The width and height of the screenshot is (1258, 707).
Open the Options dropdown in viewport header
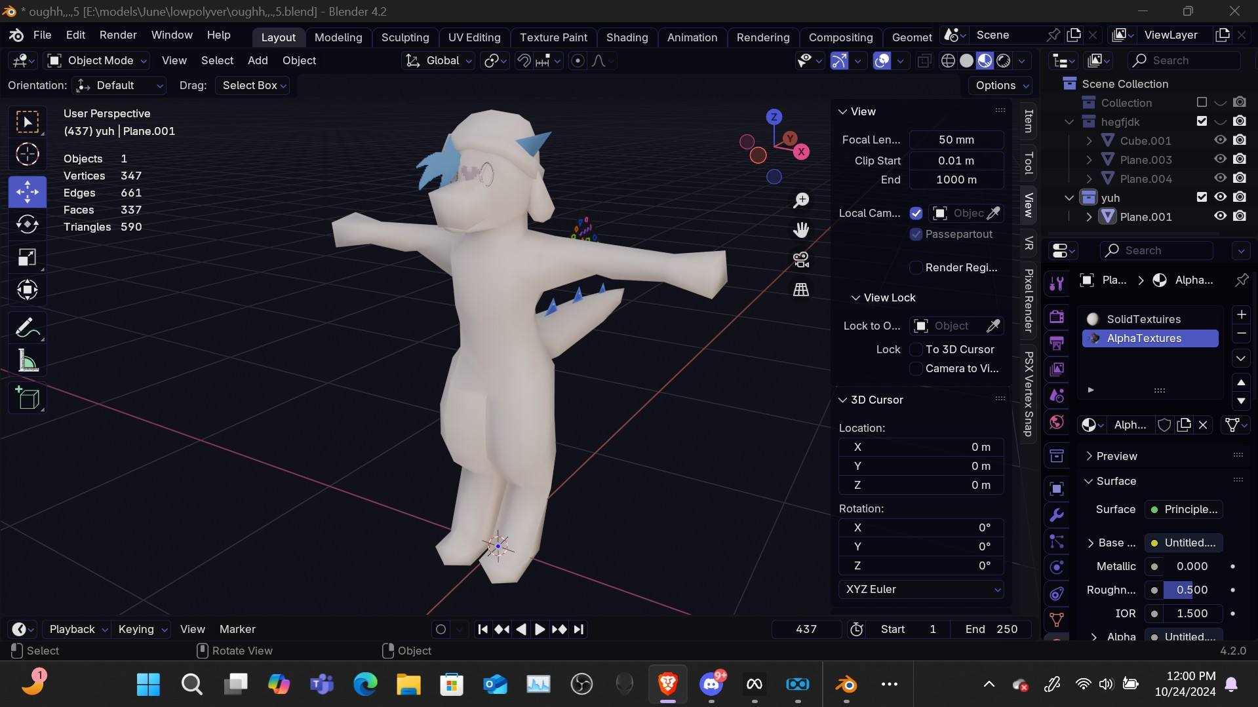(x=1000, y=85)
